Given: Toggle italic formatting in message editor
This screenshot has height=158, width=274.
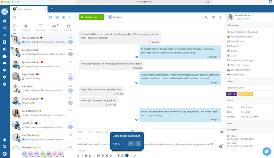Looking at the screenshot, I should [x=82, y=156].
